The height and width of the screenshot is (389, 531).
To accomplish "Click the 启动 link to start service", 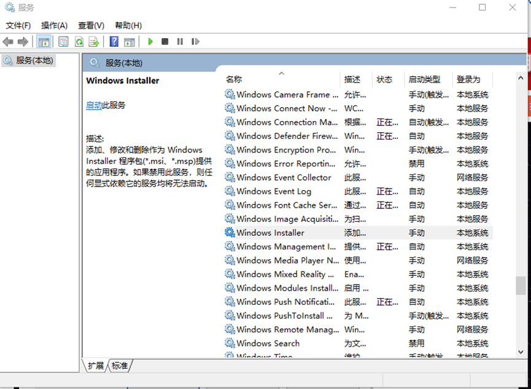I will coord(94,106).
